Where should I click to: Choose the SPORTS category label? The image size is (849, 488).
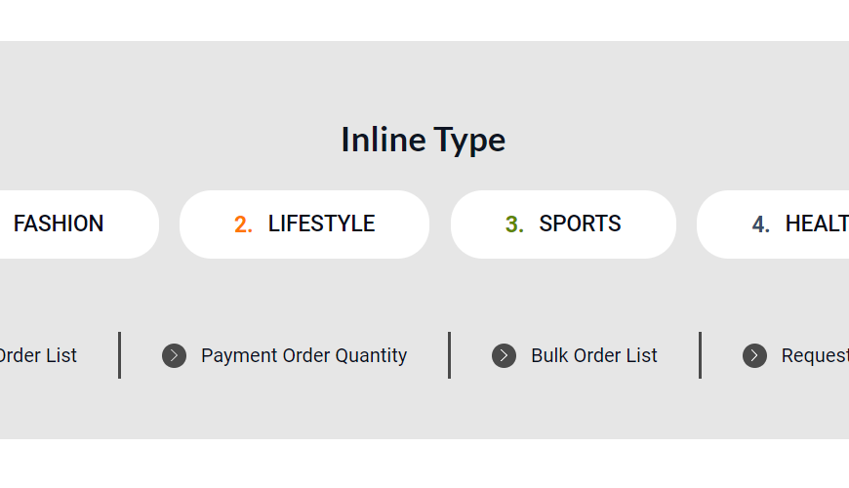click(580, 224)
